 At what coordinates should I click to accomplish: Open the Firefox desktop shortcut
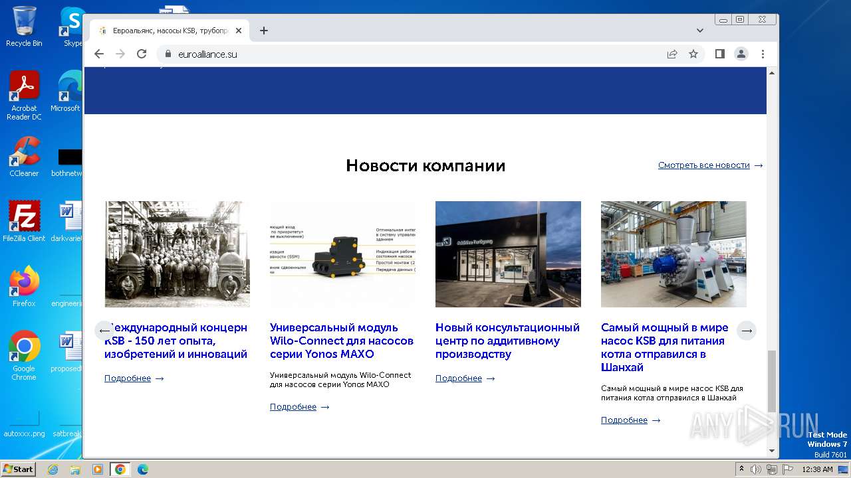coord(24,287)
